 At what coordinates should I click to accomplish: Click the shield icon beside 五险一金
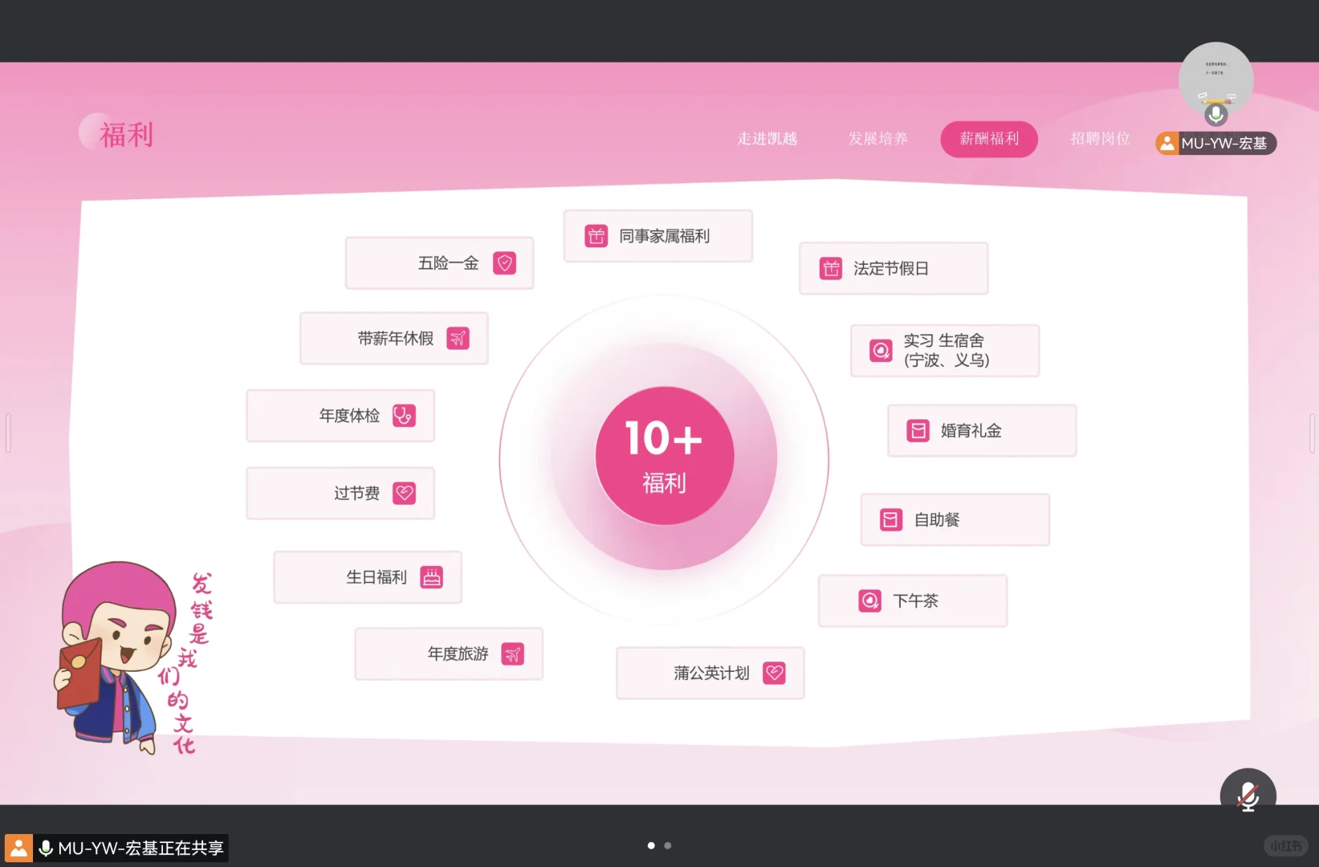coord(504,263)
